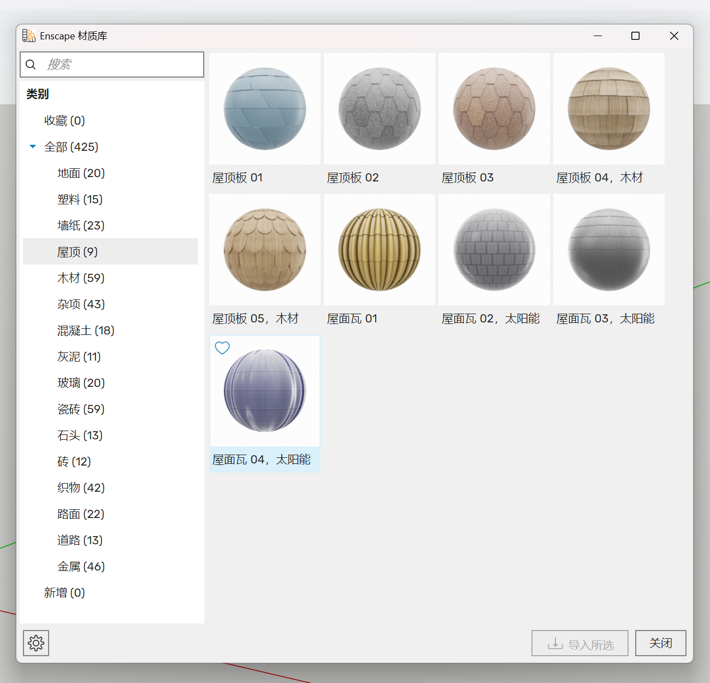
Task: Choose the 屋面瓦 02 solar material
Action: [494, 250]
